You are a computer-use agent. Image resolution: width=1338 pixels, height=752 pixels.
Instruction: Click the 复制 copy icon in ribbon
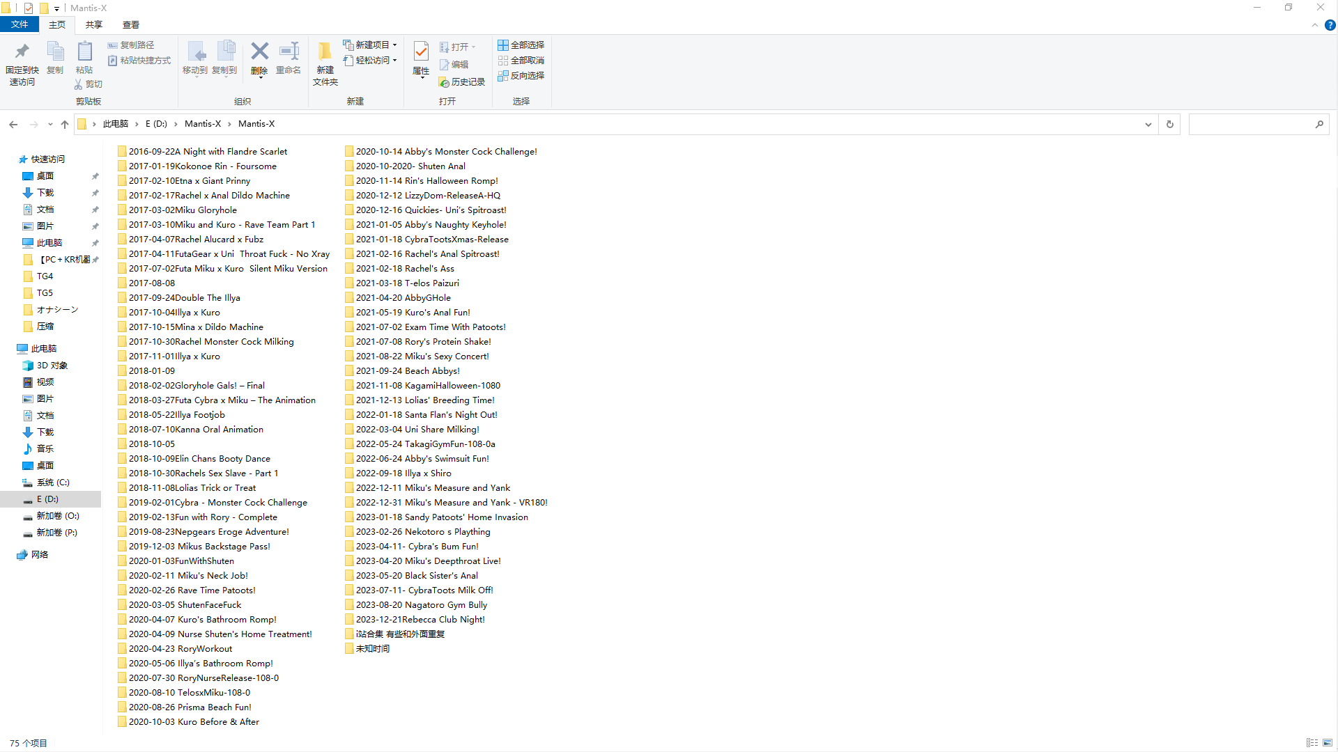click(55, 52)
